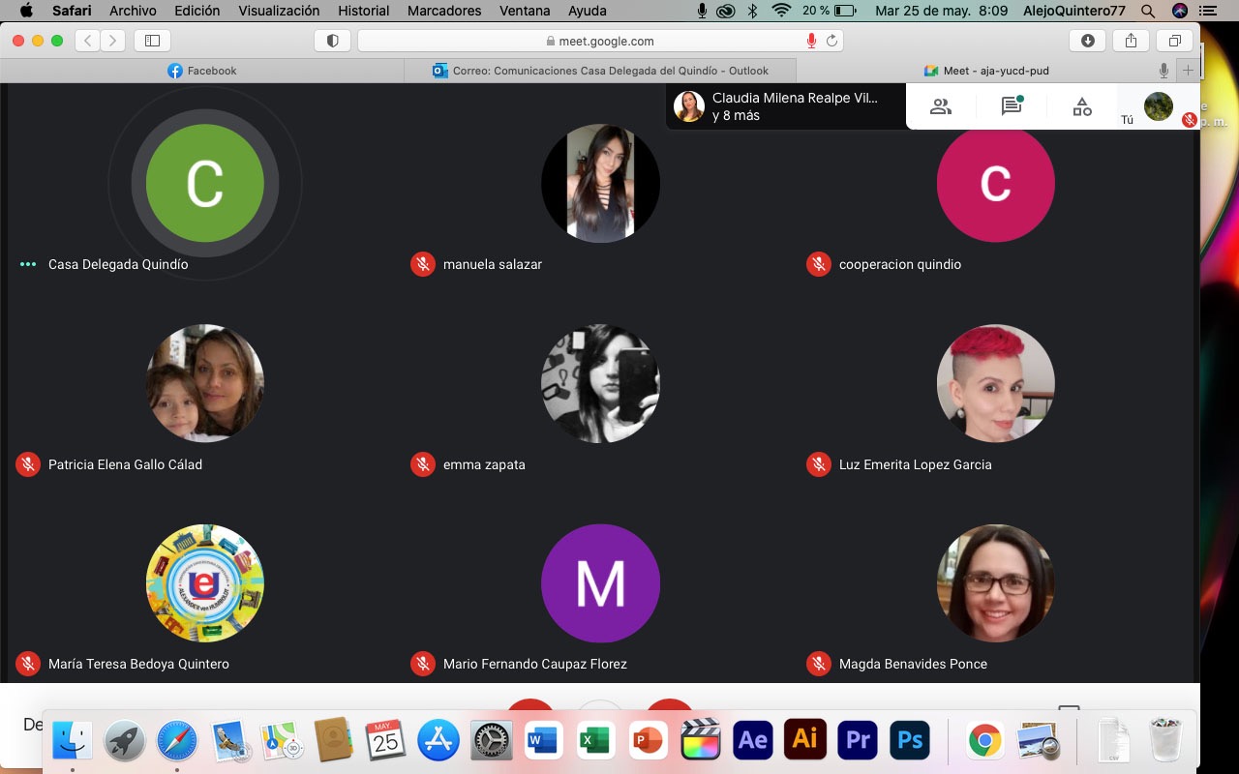Open Launchpad from the Dock
The image size is (1239, 774).
tap(124, 741)
